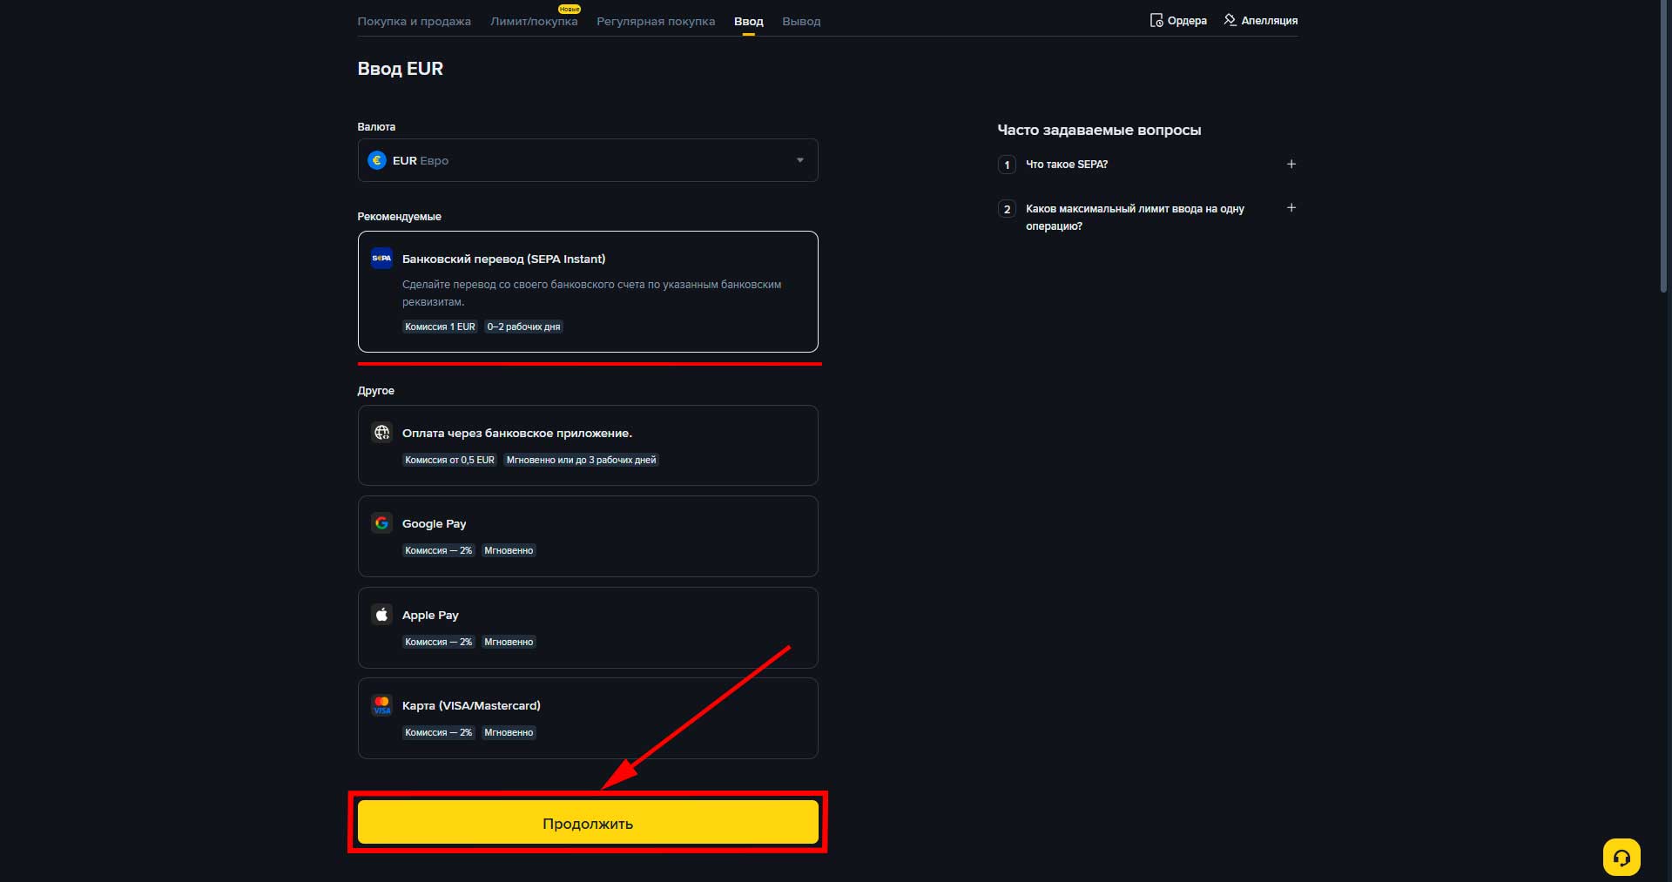This screenshot has height=882, width=1672.
Task: Click the page vertical scrollbar
Action: tap(1665, 145)
